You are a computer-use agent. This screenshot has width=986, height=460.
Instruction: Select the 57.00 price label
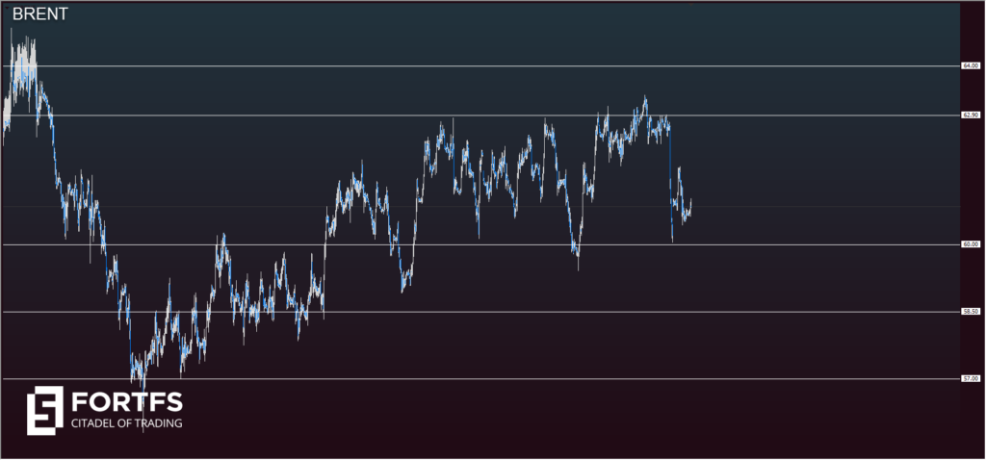point(971,379)
